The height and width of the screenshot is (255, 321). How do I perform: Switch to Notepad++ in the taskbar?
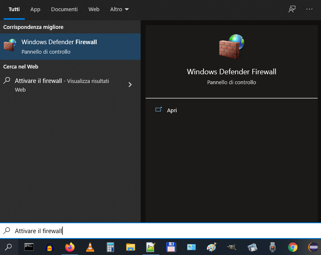click(x=151, y=247)
